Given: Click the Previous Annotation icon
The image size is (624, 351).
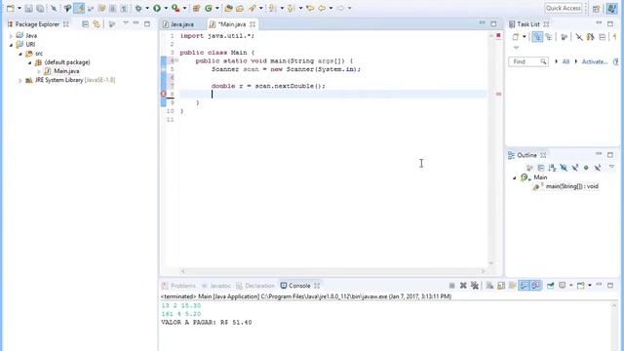Looking at the screenshot, I should pos(291,8).
